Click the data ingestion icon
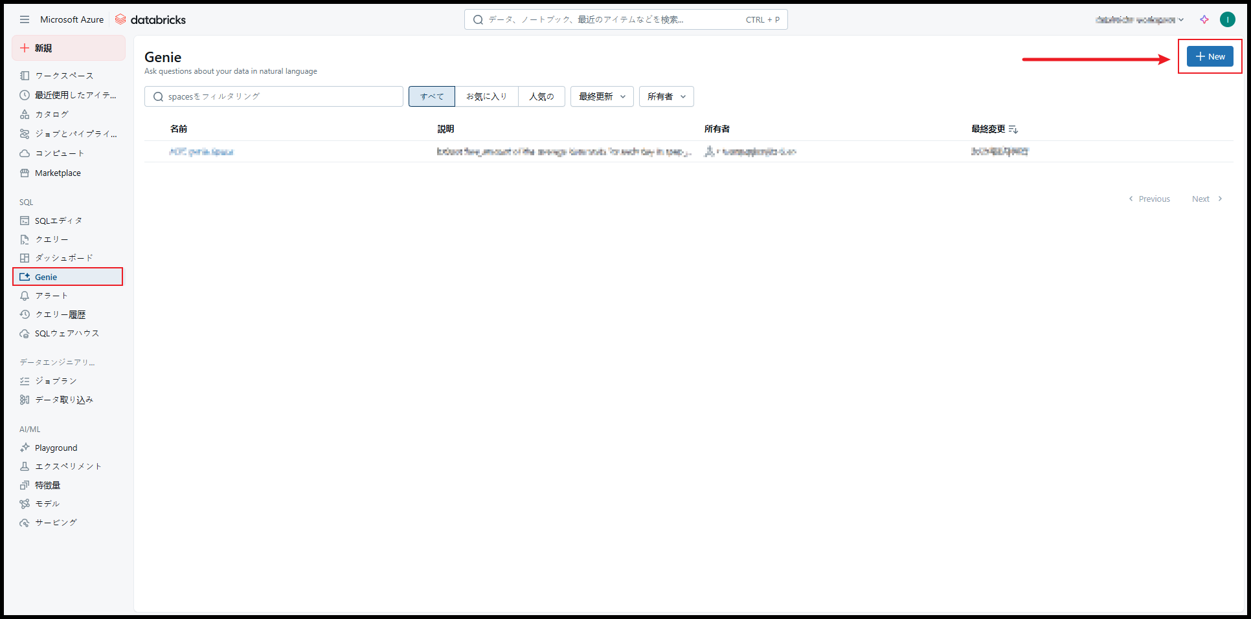Viewport: 1251px width, 619px height. [x=25, y=400]
